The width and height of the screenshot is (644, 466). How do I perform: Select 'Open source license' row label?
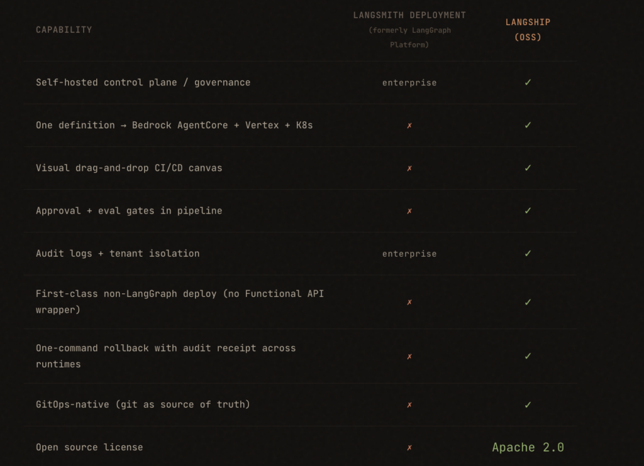click(x=89, y=447)
